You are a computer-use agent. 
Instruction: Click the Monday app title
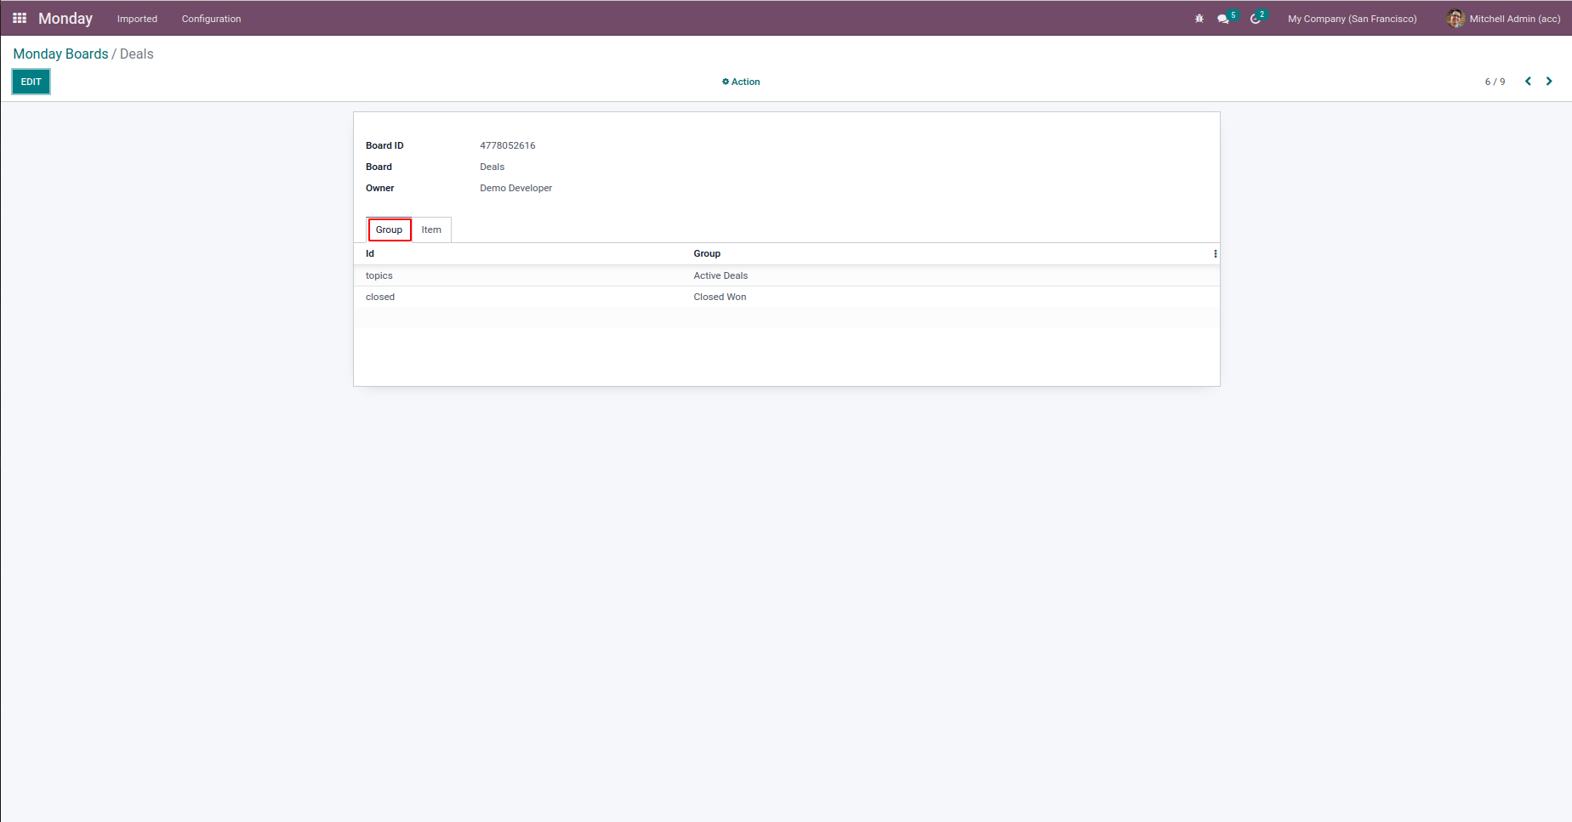tap(65, 19)
